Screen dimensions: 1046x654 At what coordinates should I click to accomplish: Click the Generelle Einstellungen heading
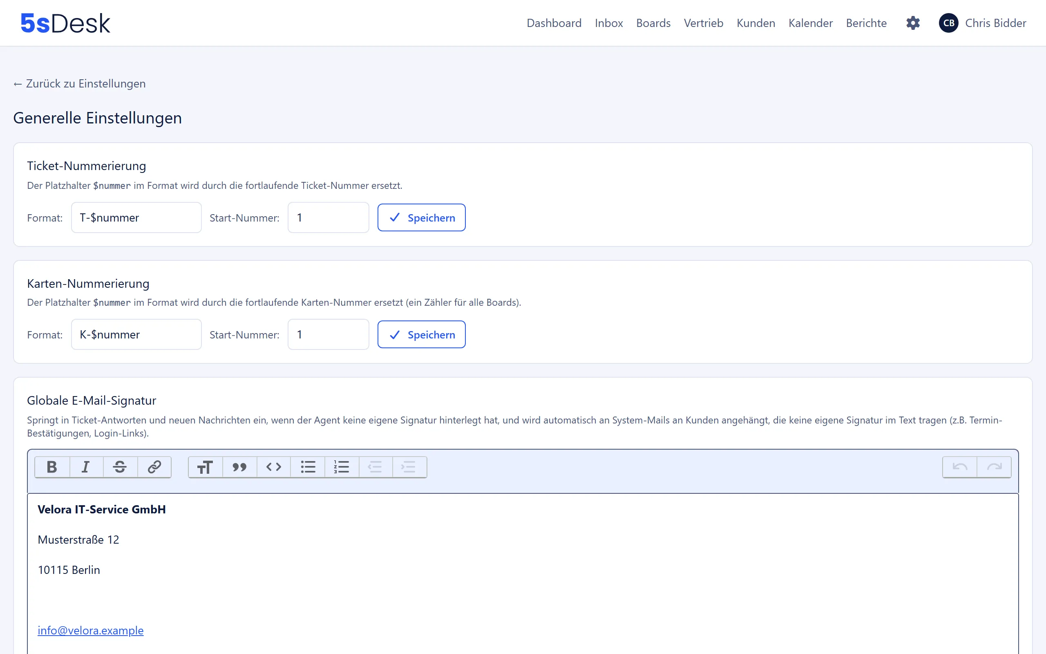pos(97,118)
